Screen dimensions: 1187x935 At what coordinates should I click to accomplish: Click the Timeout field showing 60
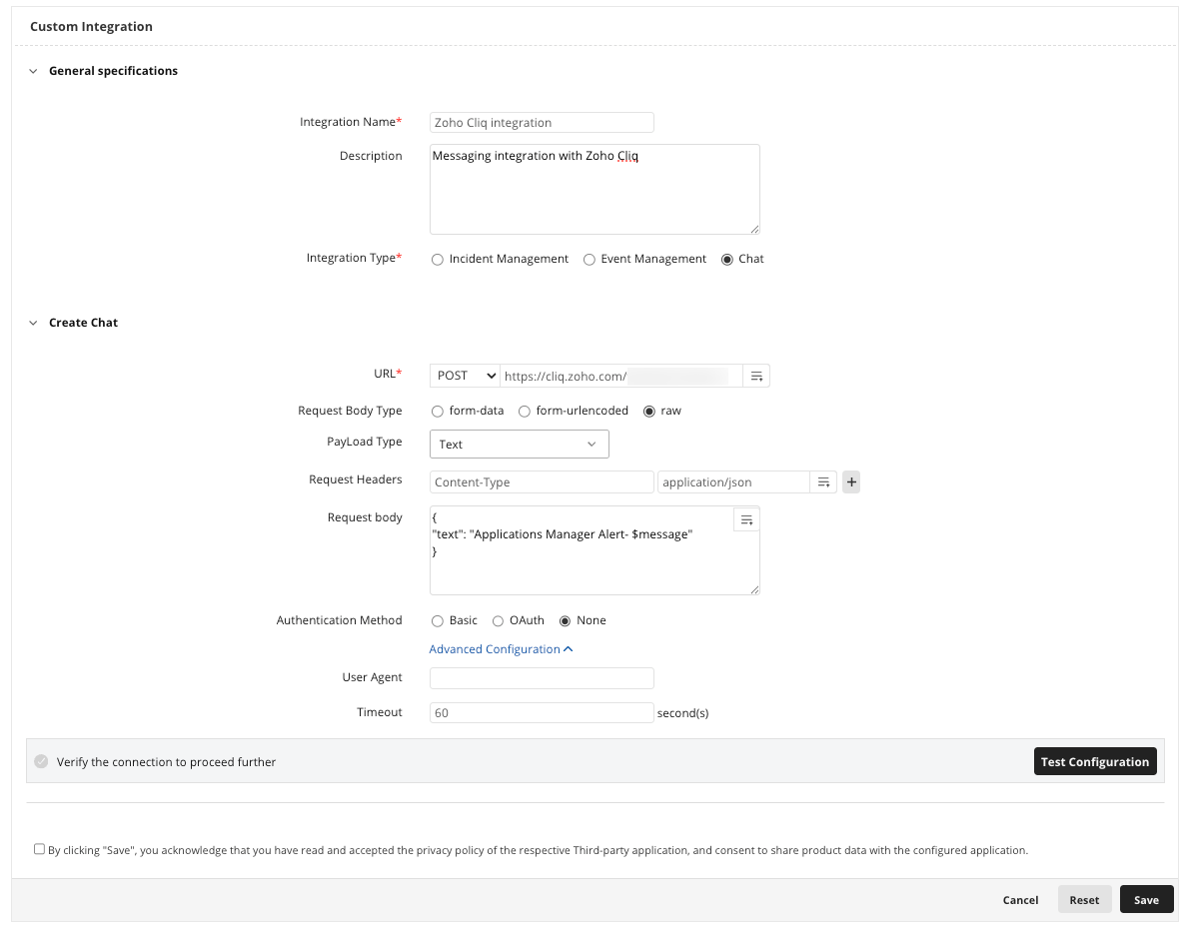click(542, 713)
